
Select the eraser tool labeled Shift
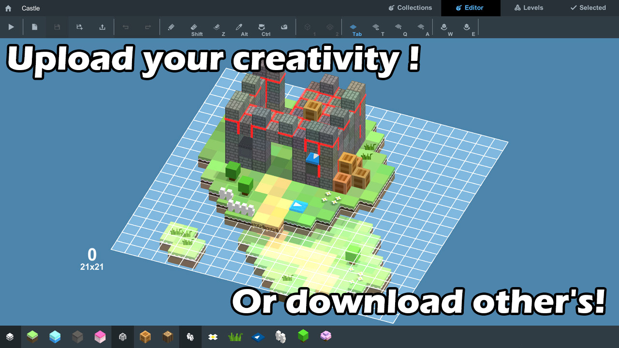pyautogui.click(x=194, y=27)
